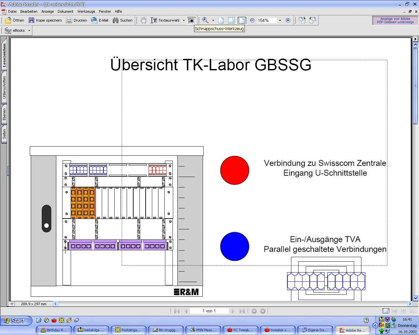Click the page number field
This screenshot has width=419, height=335.
[209, 311]
